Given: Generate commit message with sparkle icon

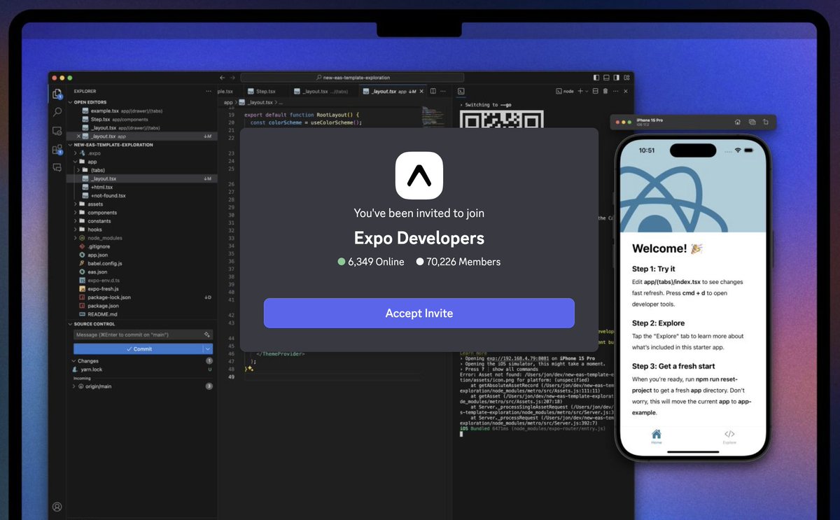Looking at the screenshot, I should tap(207, 335).
